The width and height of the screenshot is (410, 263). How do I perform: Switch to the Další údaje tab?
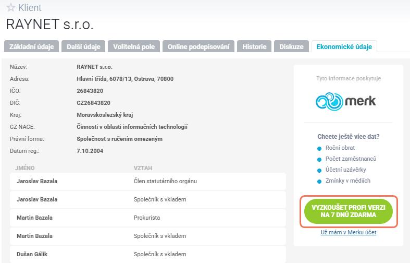coord(83,46)
